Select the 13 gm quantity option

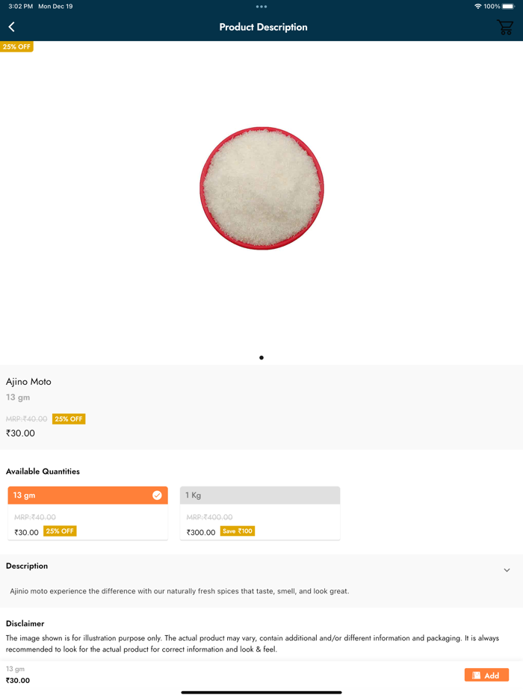pyautogui.click(x=87, y=495)
